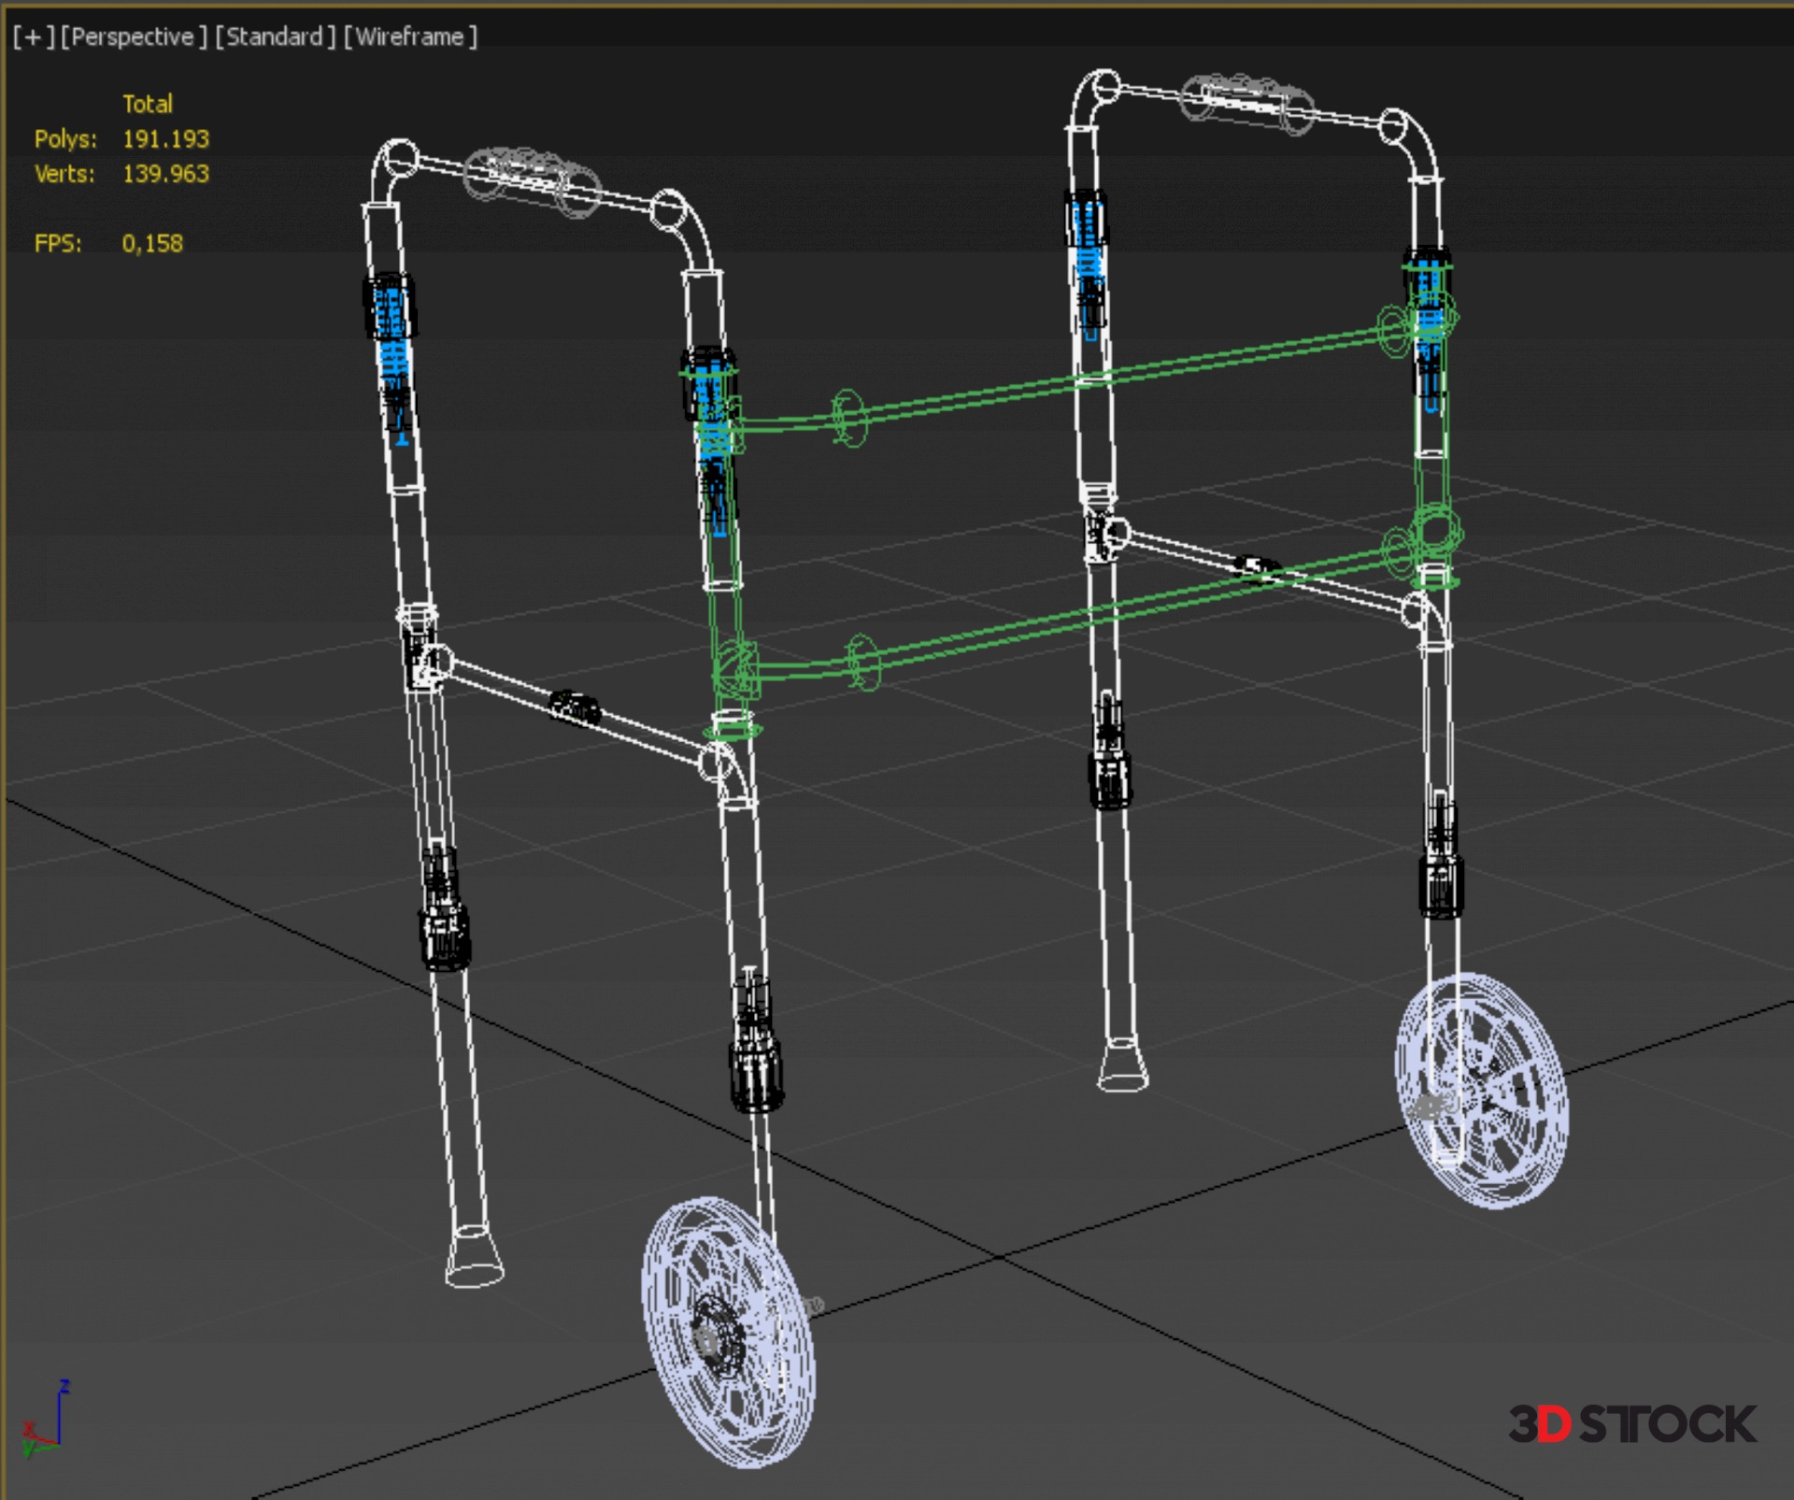1794x1500 pixels.
Task: Click the Total statistics header
Action: click(x=148, y=104)
